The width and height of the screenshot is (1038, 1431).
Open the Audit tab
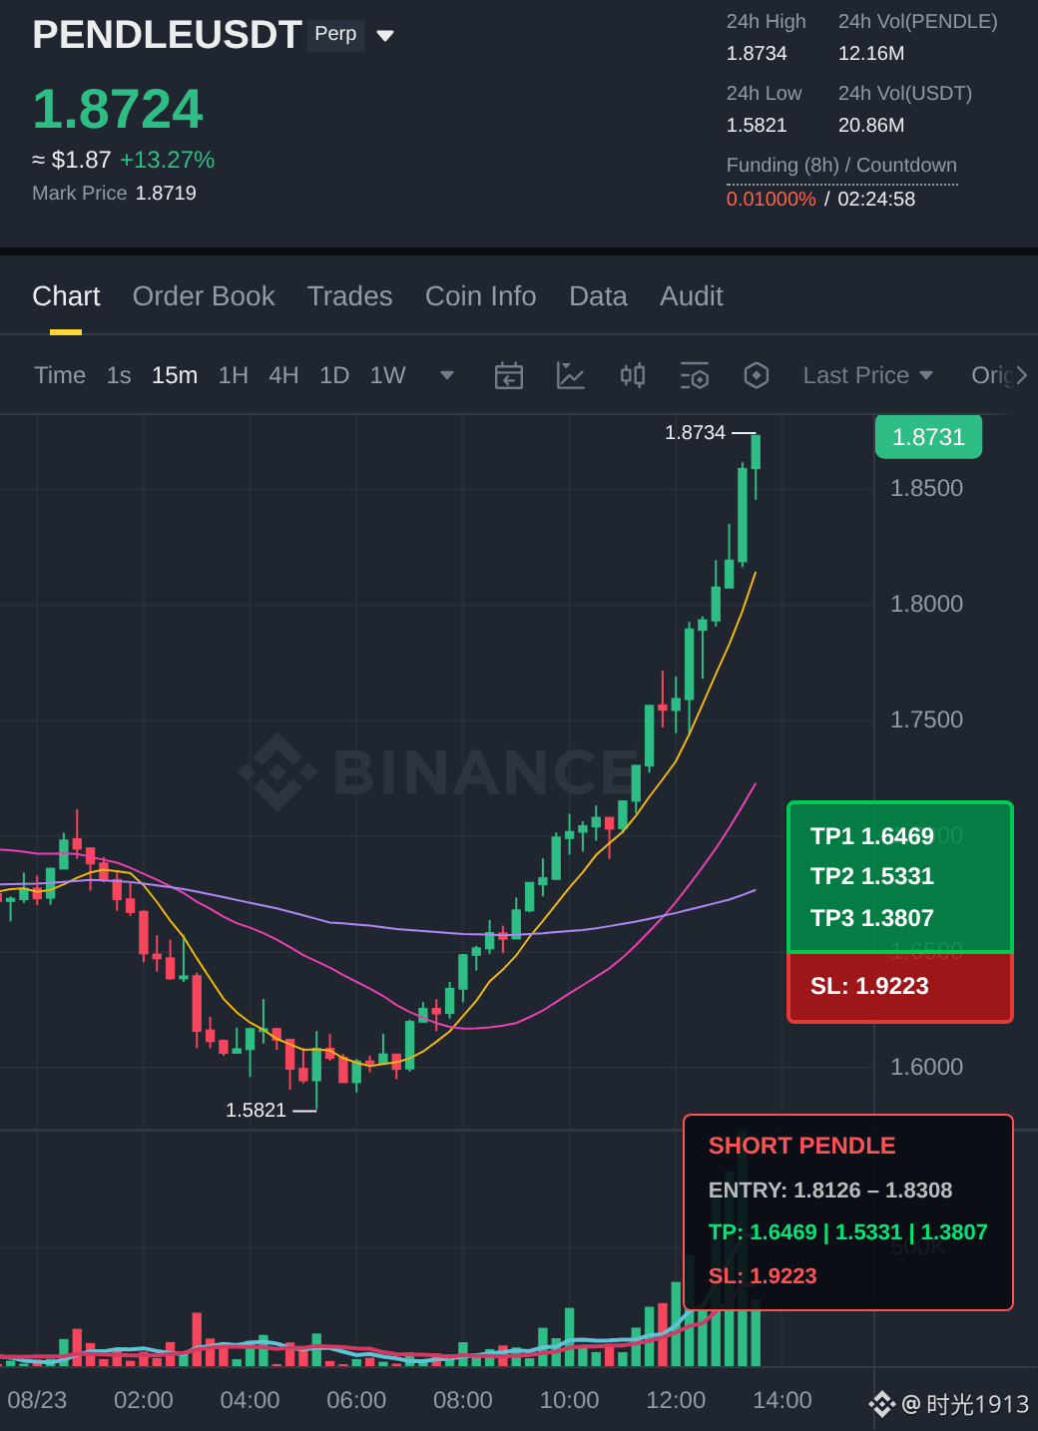[x=691, y=296]
